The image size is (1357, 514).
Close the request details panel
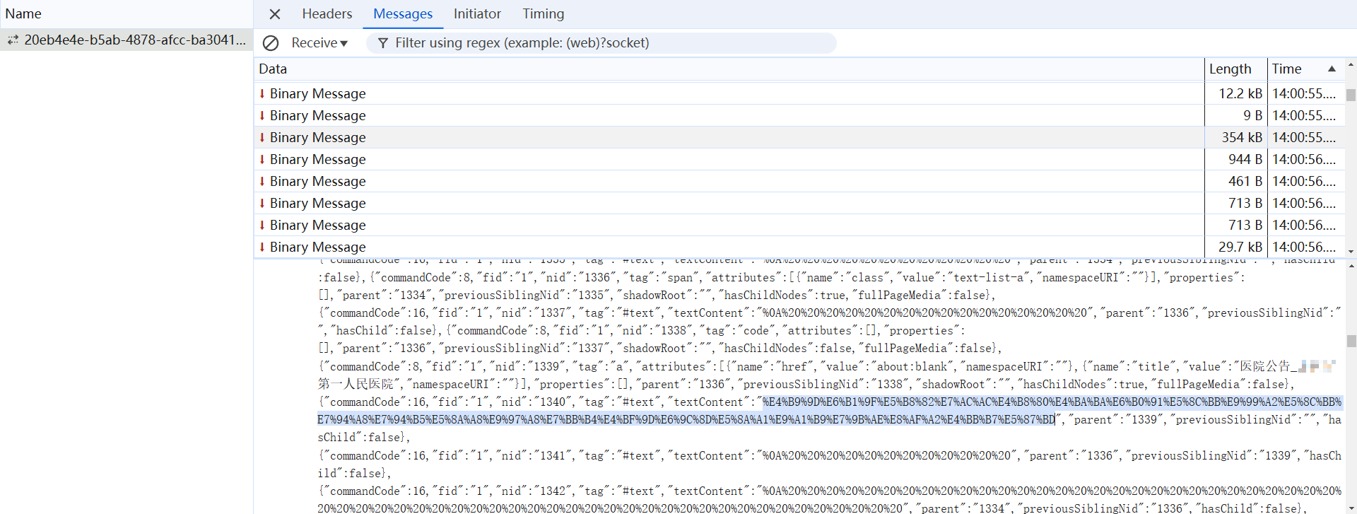(275, 14)
